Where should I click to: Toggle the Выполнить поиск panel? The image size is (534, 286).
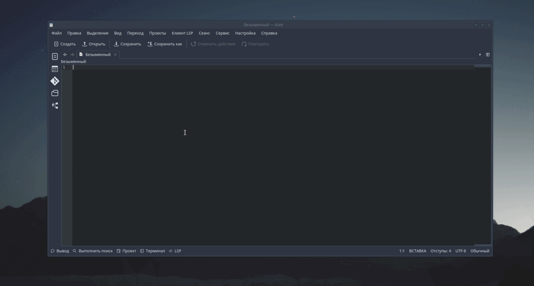(93, 251)
